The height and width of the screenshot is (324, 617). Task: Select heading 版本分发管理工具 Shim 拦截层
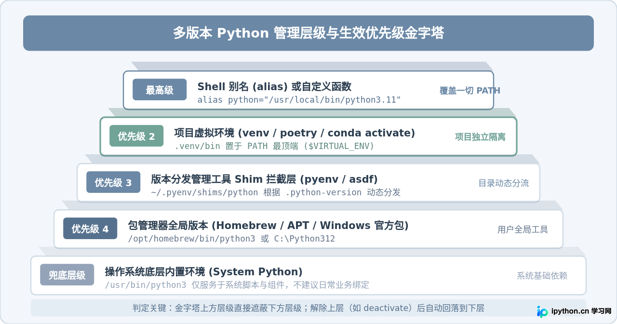pos(264,179)
